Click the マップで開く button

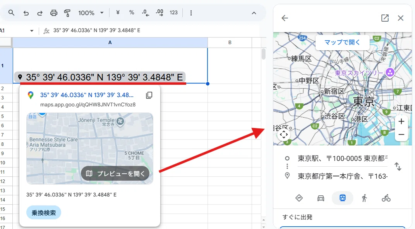point(342,42)
